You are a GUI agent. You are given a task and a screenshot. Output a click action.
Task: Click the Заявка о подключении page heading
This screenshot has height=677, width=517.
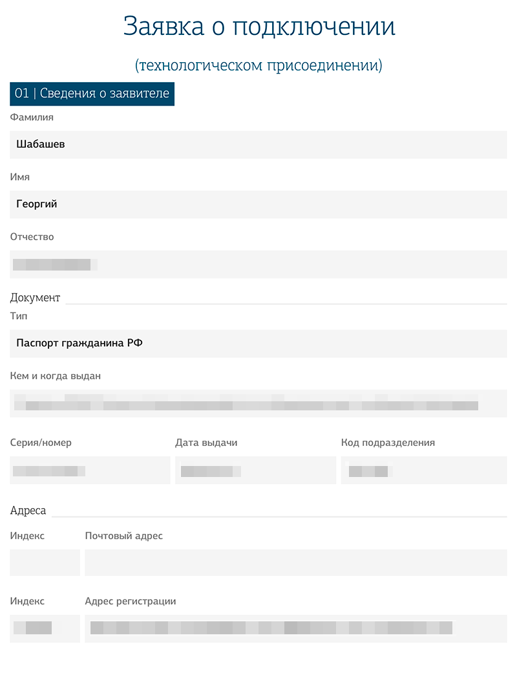(259, 26)
